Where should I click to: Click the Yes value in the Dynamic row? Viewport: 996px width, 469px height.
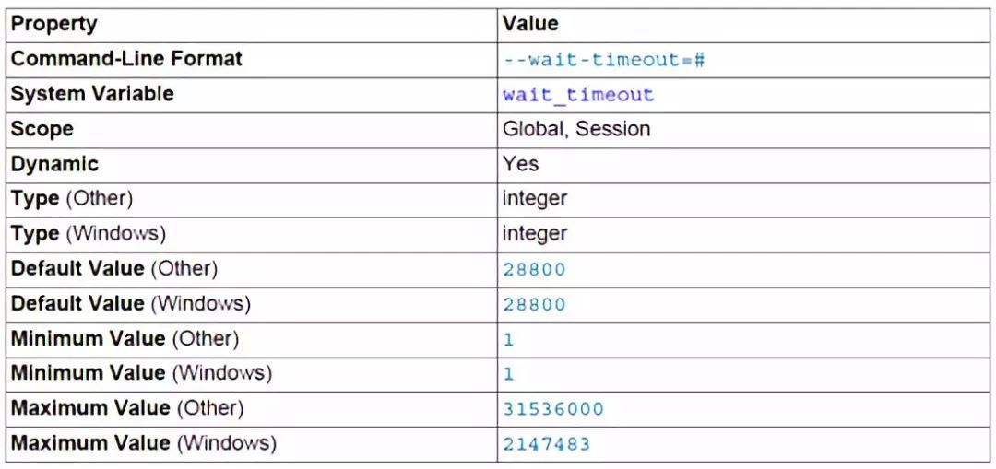pos(520,164)
